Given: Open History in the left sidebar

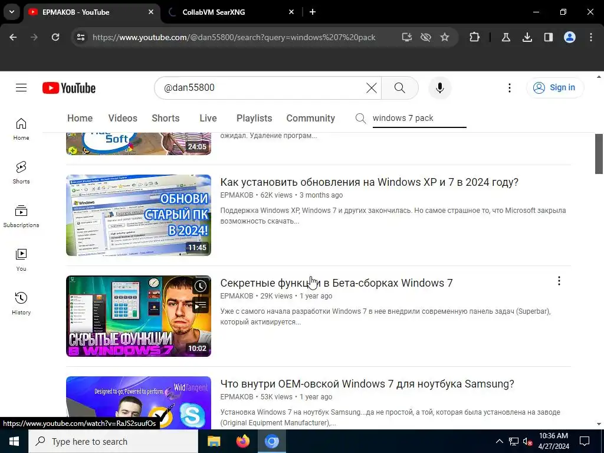Looking at the screenshot, I should [x=21, y=304].
